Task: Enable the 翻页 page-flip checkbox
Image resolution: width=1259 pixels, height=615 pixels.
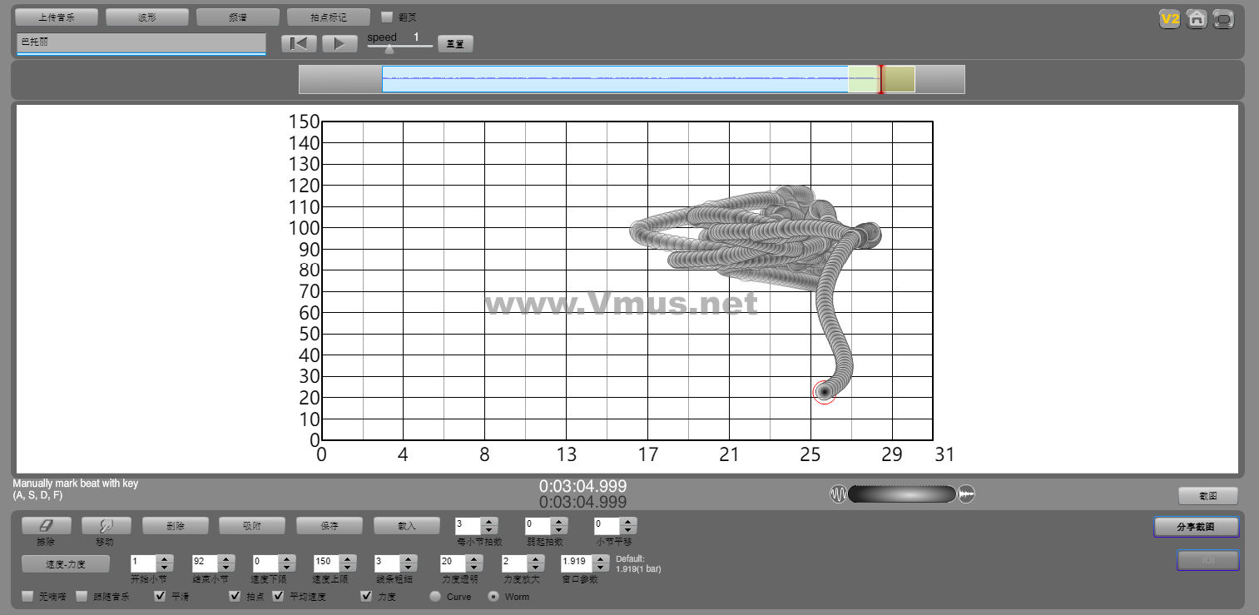Action: (x=387, y=17)
